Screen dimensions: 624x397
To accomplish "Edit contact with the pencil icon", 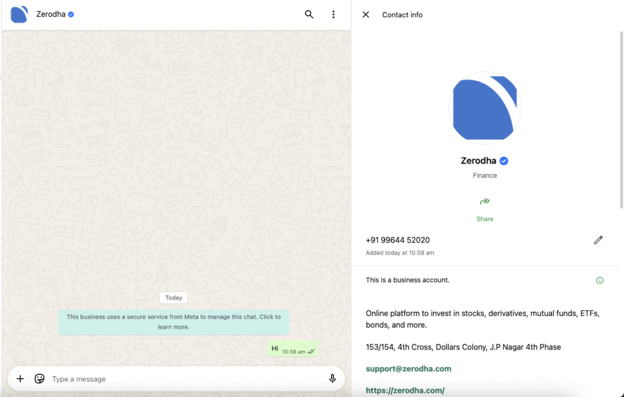I will [598, 240].
